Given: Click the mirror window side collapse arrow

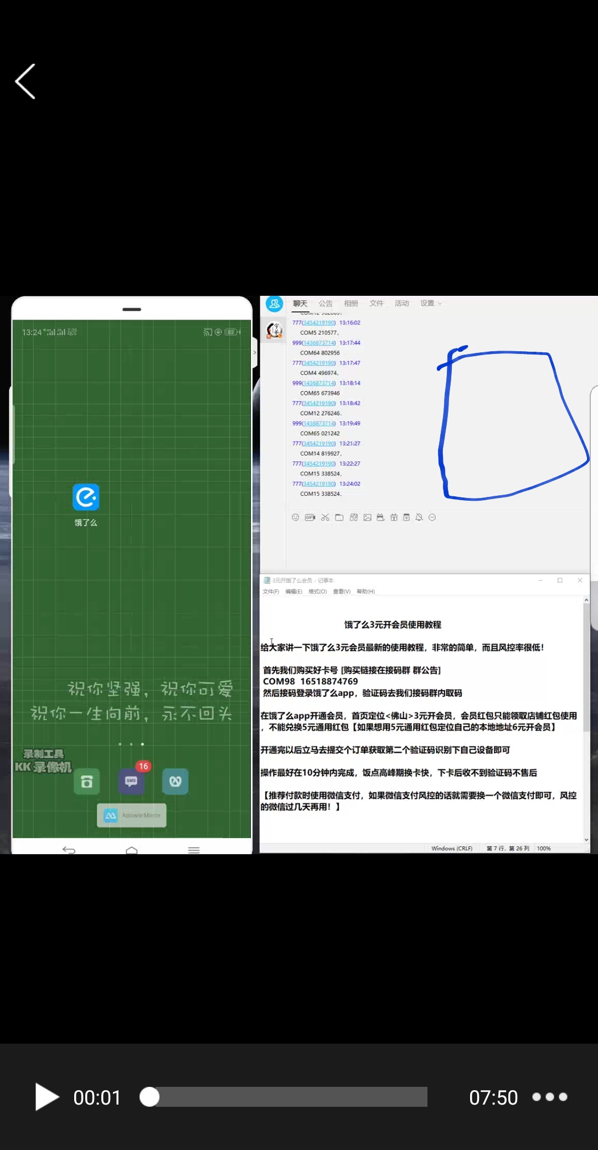Looking at the screenshot, I should (x=255, y=352).
